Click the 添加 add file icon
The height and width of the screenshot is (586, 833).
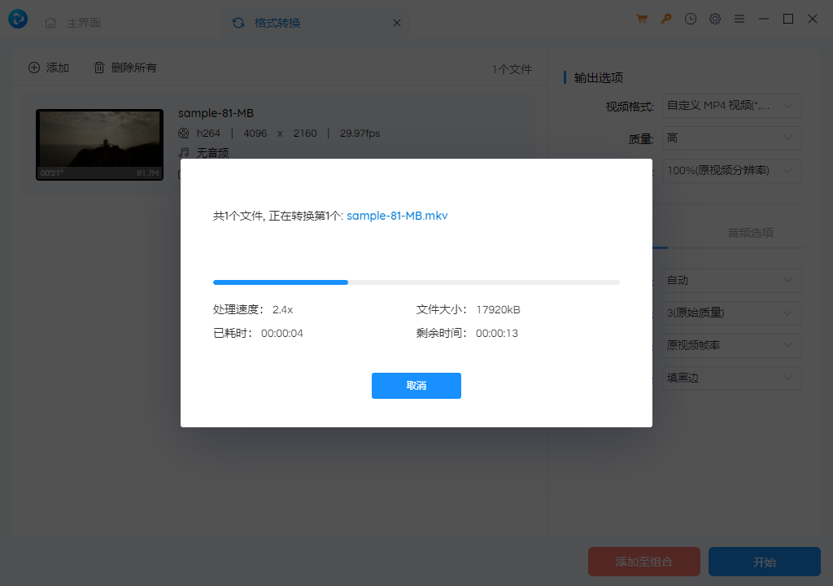point(34,68)
